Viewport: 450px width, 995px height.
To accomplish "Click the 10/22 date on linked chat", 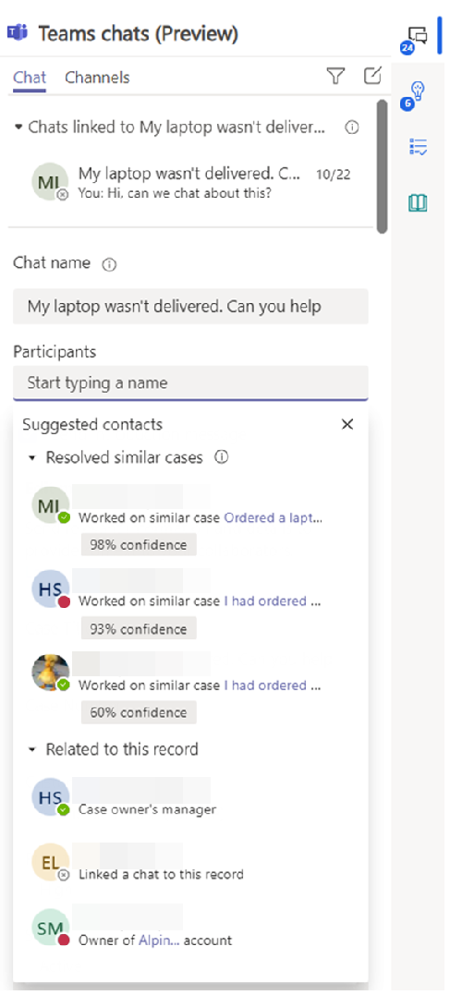I will [x=334, y=175].
